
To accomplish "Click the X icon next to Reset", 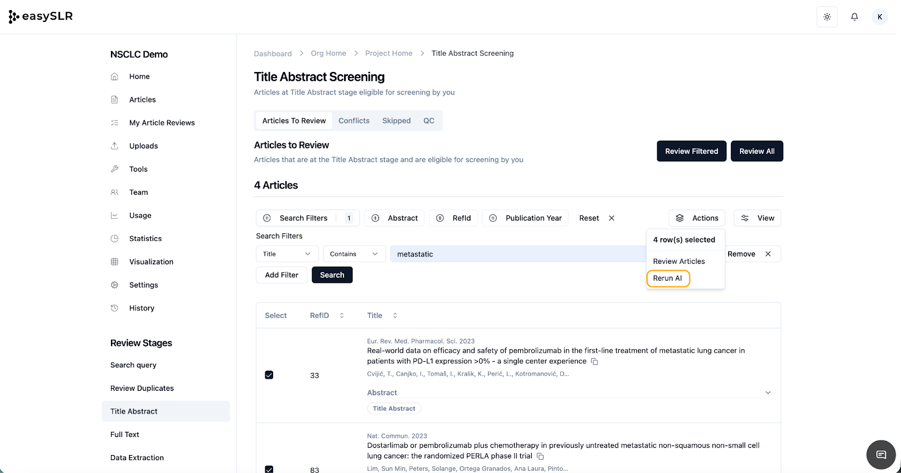I will 612,218.
